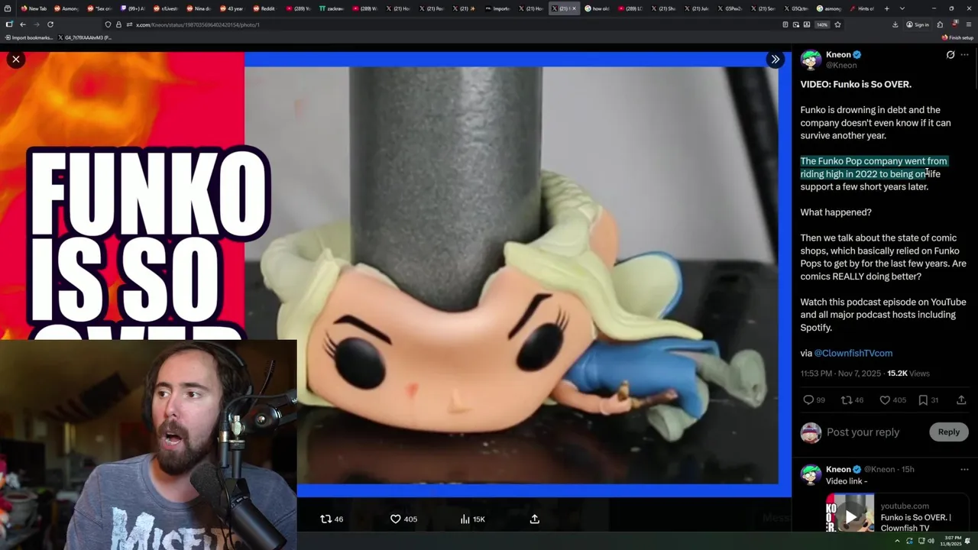
Task: Switch to the 'zackraw' browser tab
Action: tap(331, 8)
